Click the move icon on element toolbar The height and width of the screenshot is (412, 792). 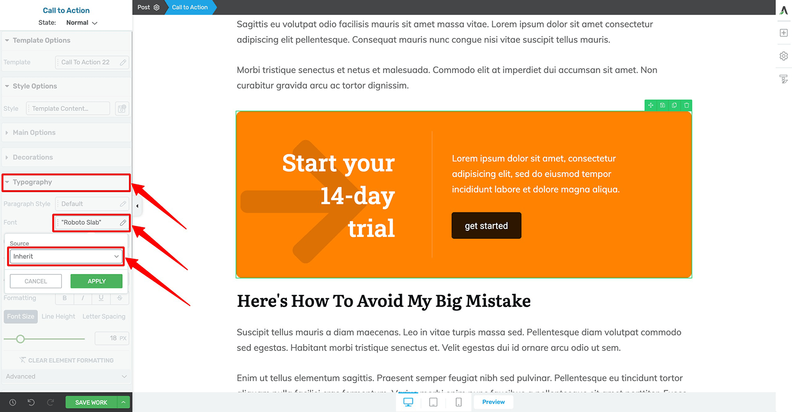point(650,106)
